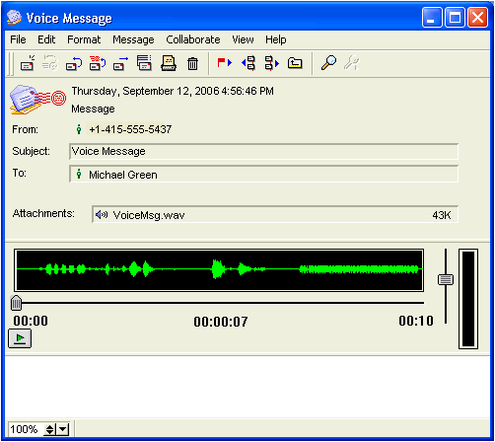Open the Collaborate menu
This screenshot has width=495, height=442.
[193, 39]
